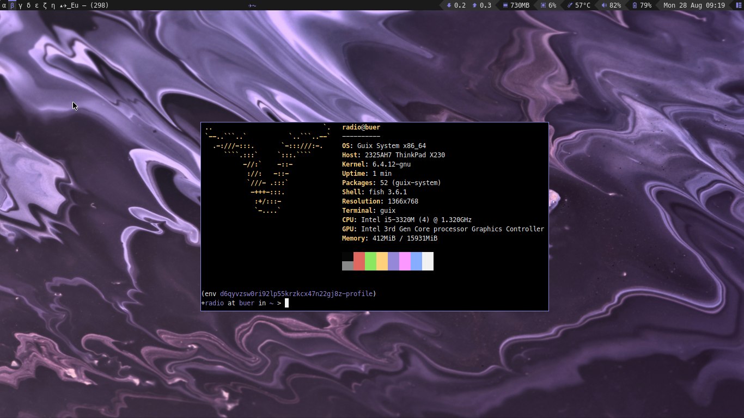Switch to workspace α
This screenshot has width=744, height=418.
(4, 5)
